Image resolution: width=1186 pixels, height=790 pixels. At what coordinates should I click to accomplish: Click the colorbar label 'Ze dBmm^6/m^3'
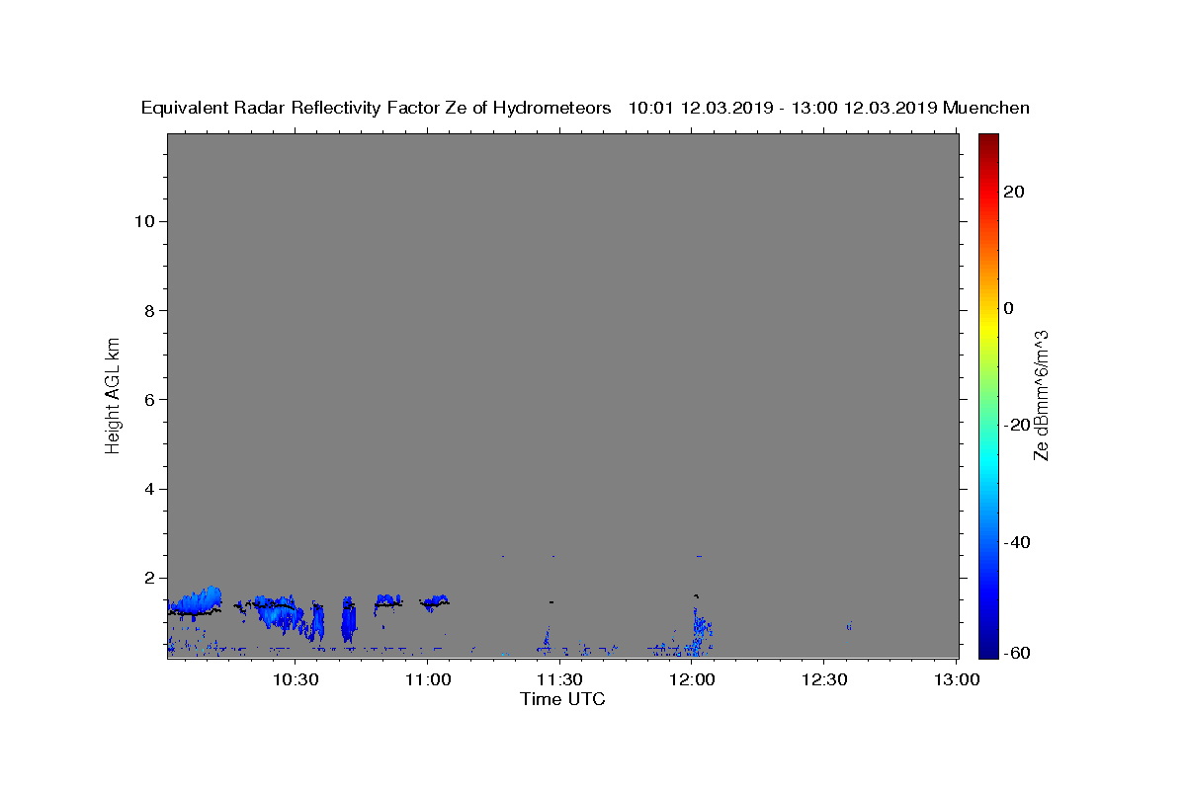click(1040, 396)
